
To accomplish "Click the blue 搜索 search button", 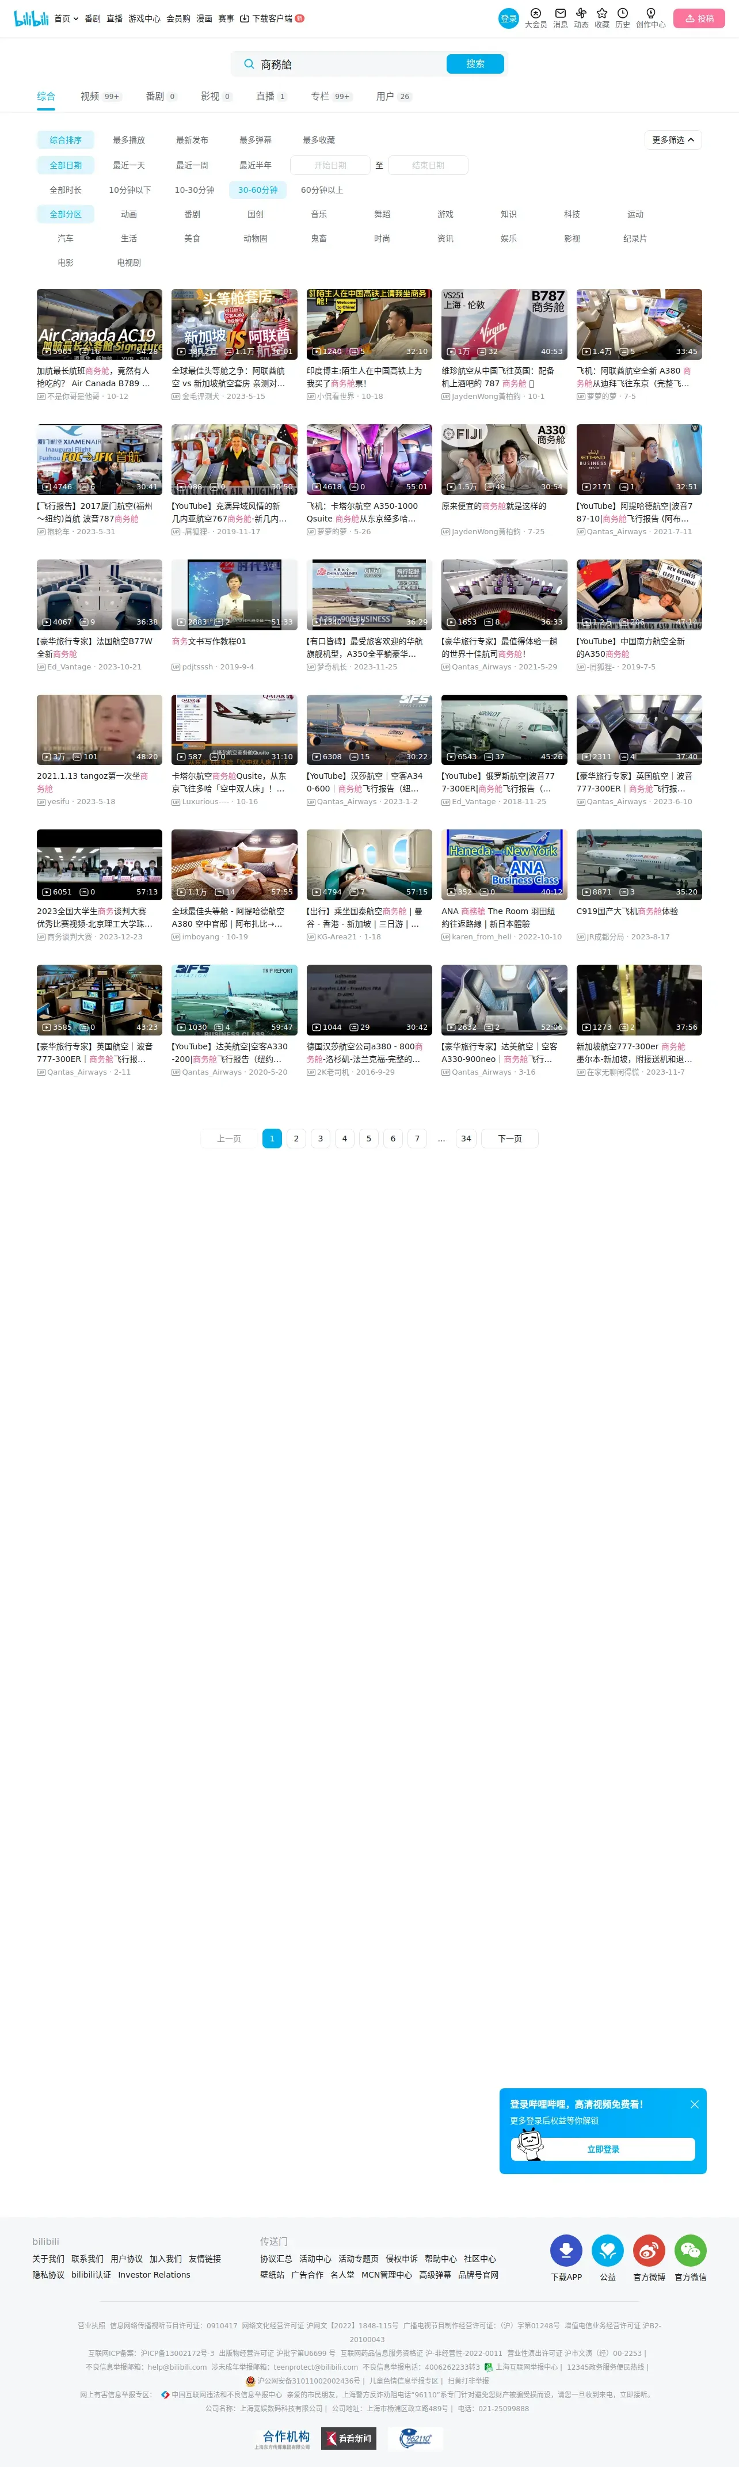I will 475,64.
